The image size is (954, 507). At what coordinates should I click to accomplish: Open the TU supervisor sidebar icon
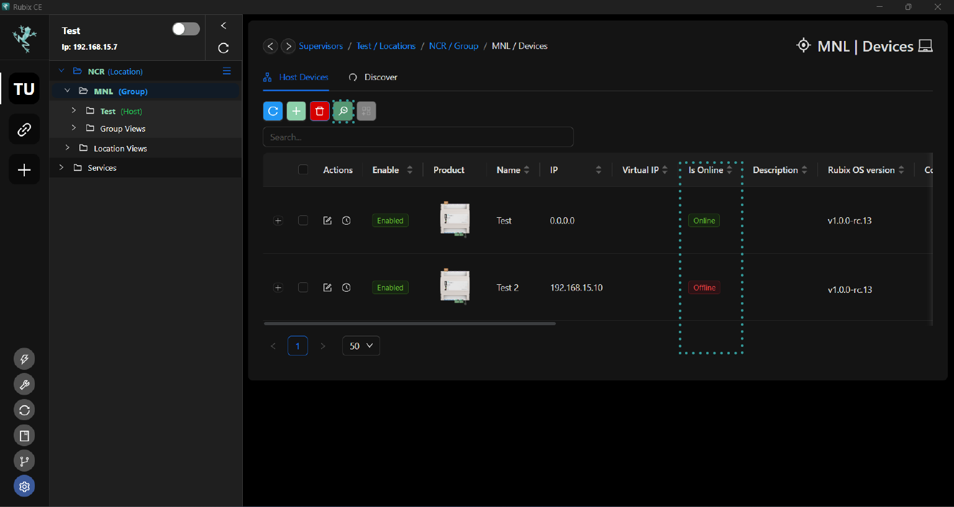tap(24, 89)
